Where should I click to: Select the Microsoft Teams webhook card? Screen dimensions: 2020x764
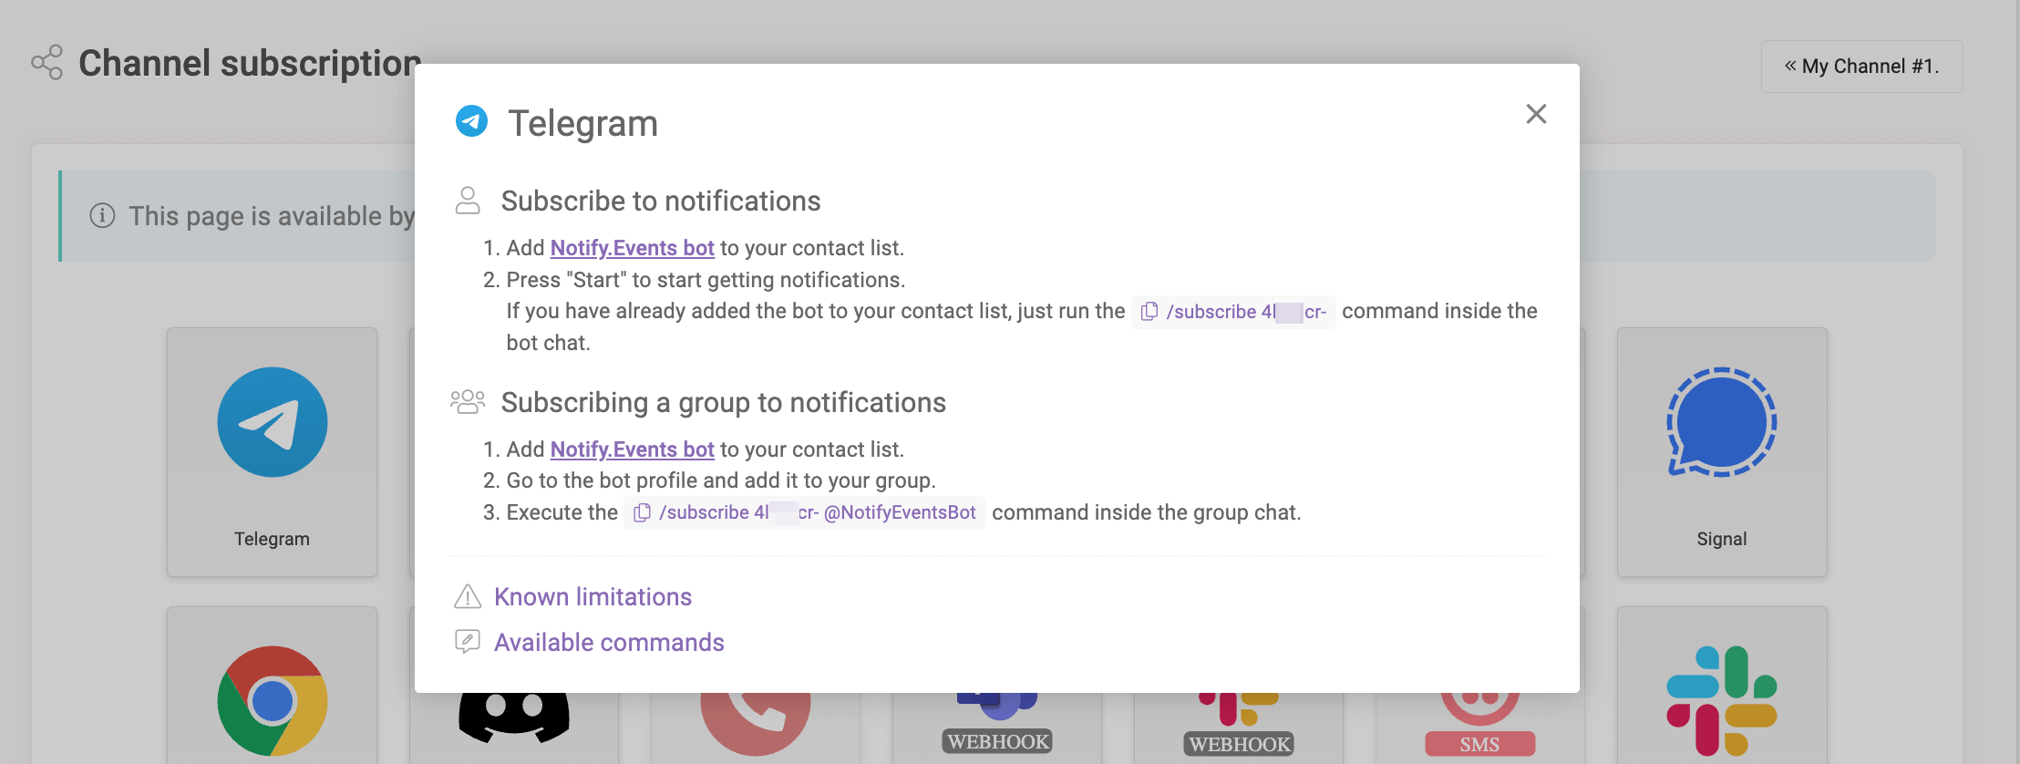tap(997, 728)
